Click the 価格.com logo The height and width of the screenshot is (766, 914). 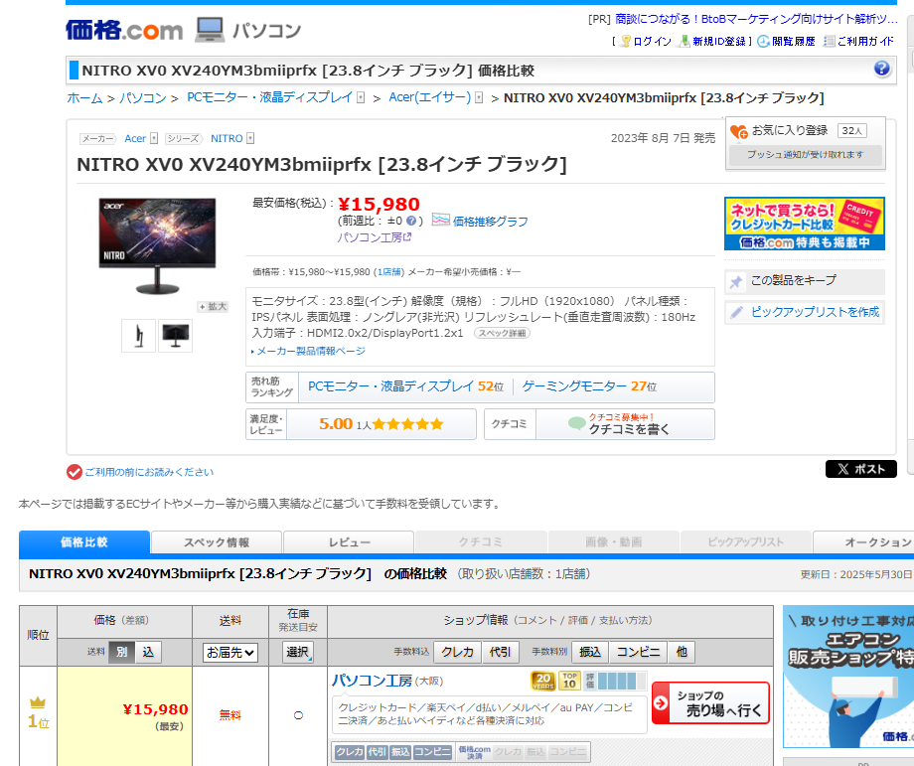click(123, 30)
